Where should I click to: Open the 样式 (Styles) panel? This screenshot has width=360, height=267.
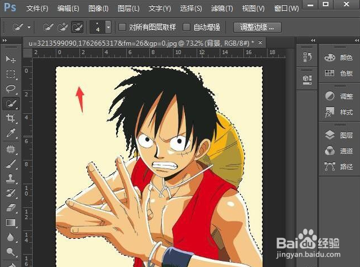(339, 112)
